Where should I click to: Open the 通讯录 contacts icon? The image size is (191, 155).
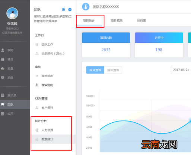(3, 95)
